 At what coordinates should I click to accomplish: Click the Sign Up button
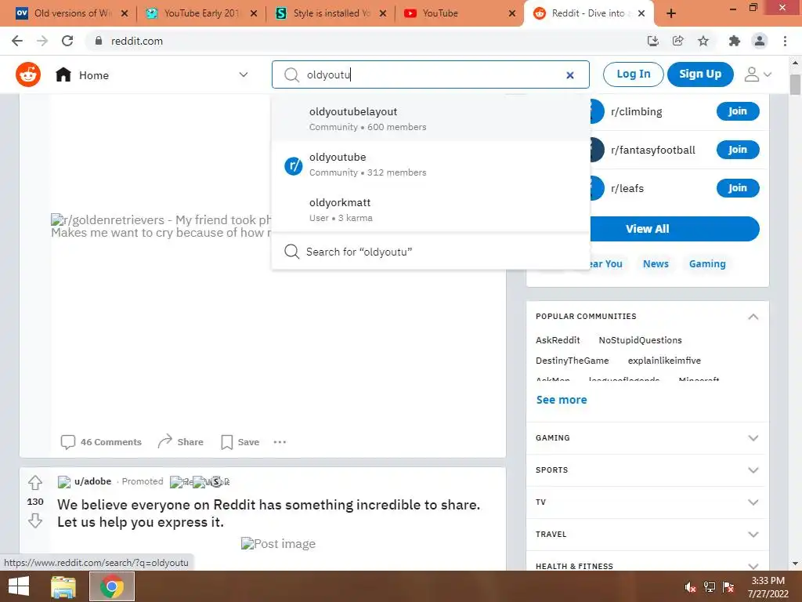pos(700,74)
